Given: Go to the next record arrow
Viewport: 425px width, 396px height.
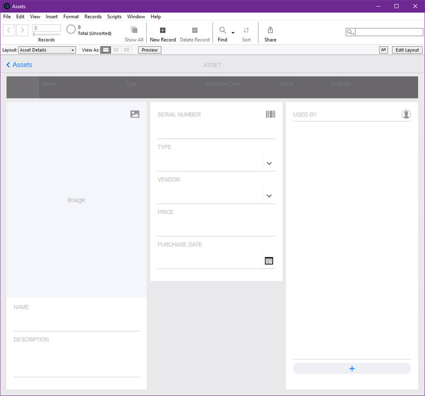Looking at the screenshot, I should 22,30.
